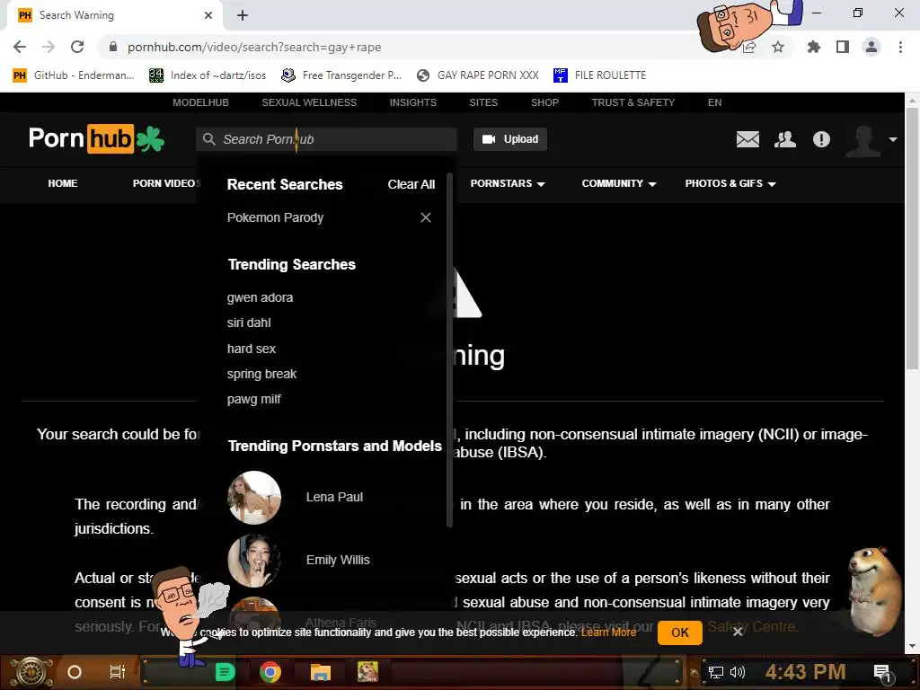The image size is (920, 690).
Task: Open the INSIGHTS top link
Action: 413,102
